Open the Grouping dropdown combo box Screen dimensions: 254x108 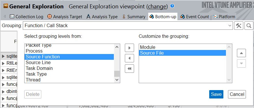click(x=128, y=26)
